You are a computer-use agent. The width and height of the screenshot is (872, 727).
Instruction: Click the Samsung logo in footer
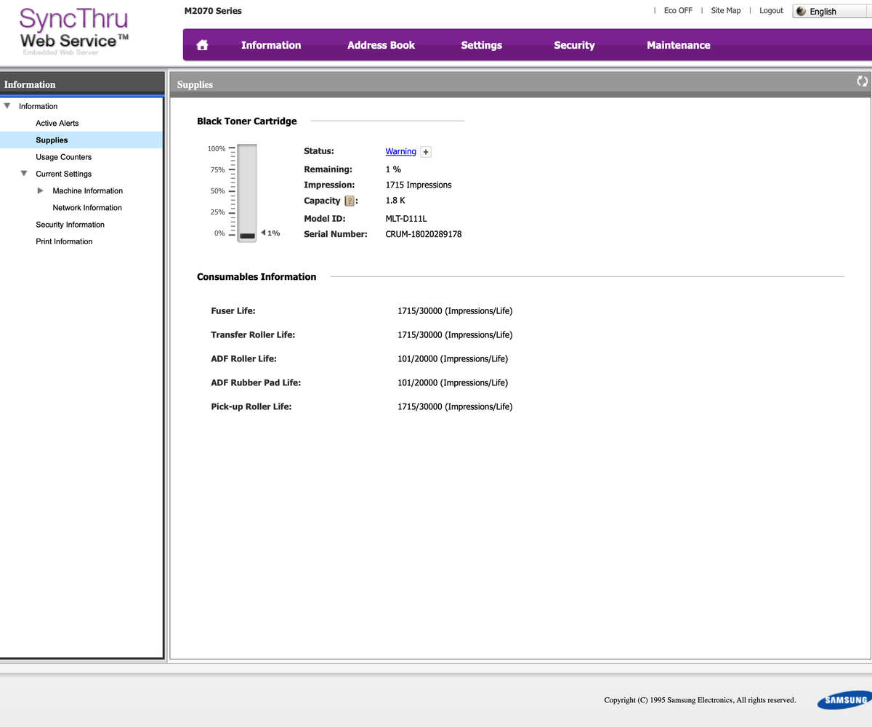tap(845, 701)
